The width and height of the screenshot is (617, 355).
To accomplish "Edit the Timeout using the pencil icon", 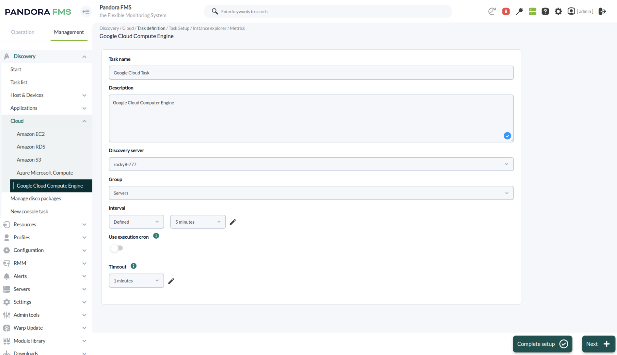I will (171, 281).
